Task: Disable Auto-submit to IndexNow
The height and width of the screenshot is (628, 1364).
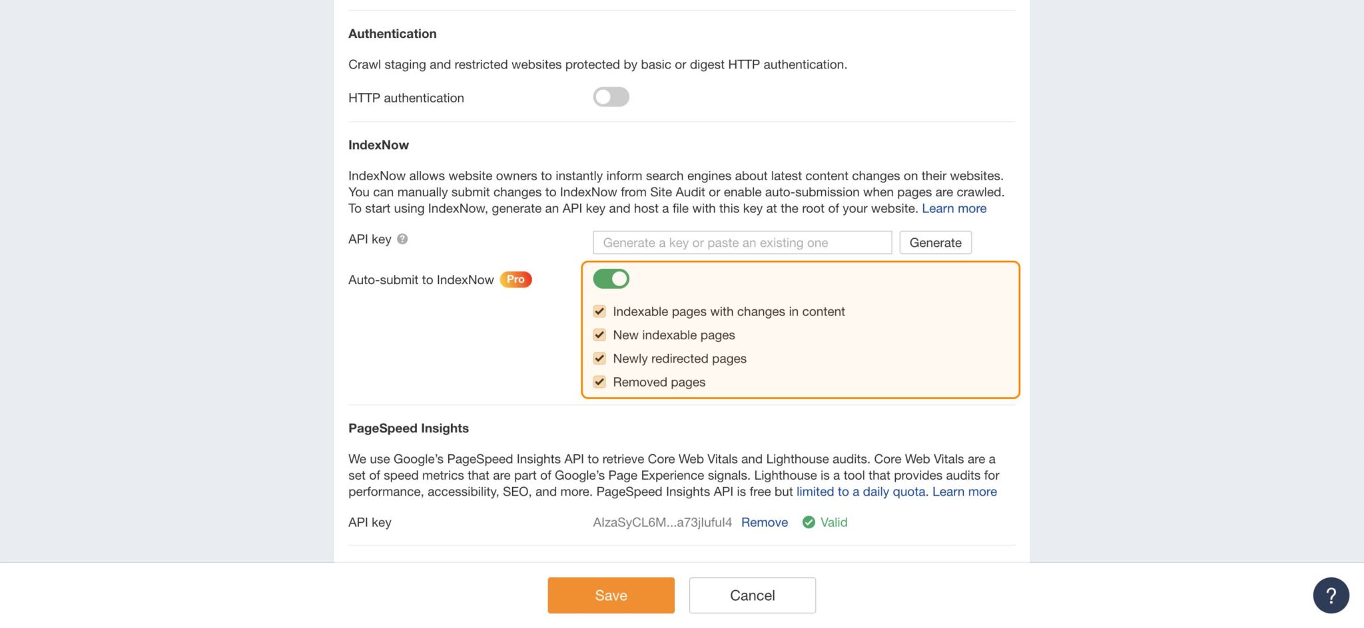Action: point(611,278)
